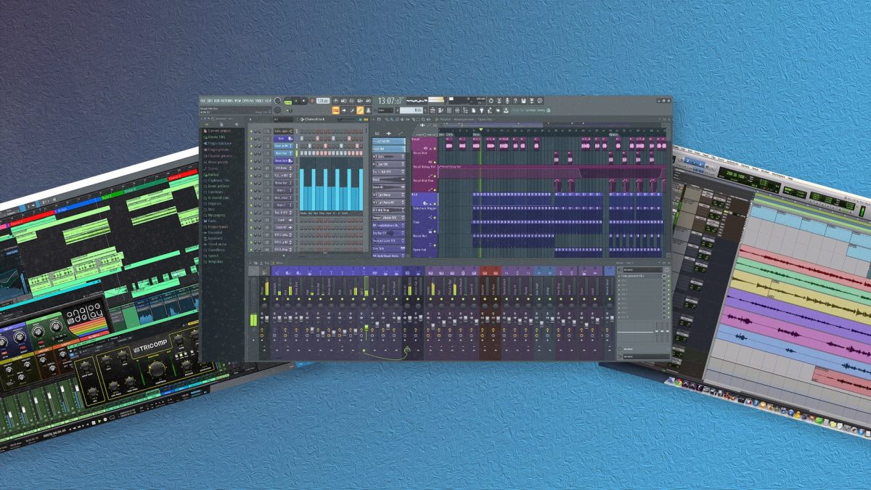The height and width of the screenshot is (490, 871).
Task: Mute the Ride 1 channel via green LED
Action: point(251,190)
